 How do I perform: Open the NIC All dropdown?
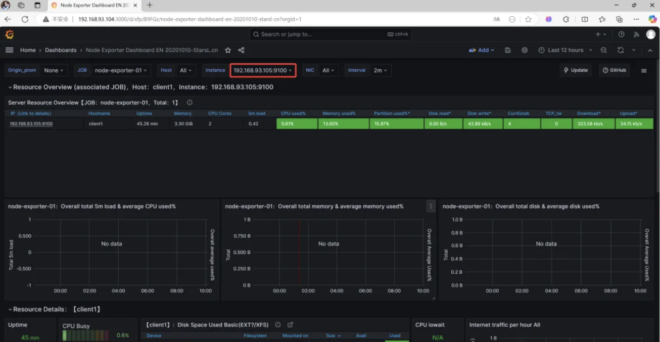tap(328, 70)
